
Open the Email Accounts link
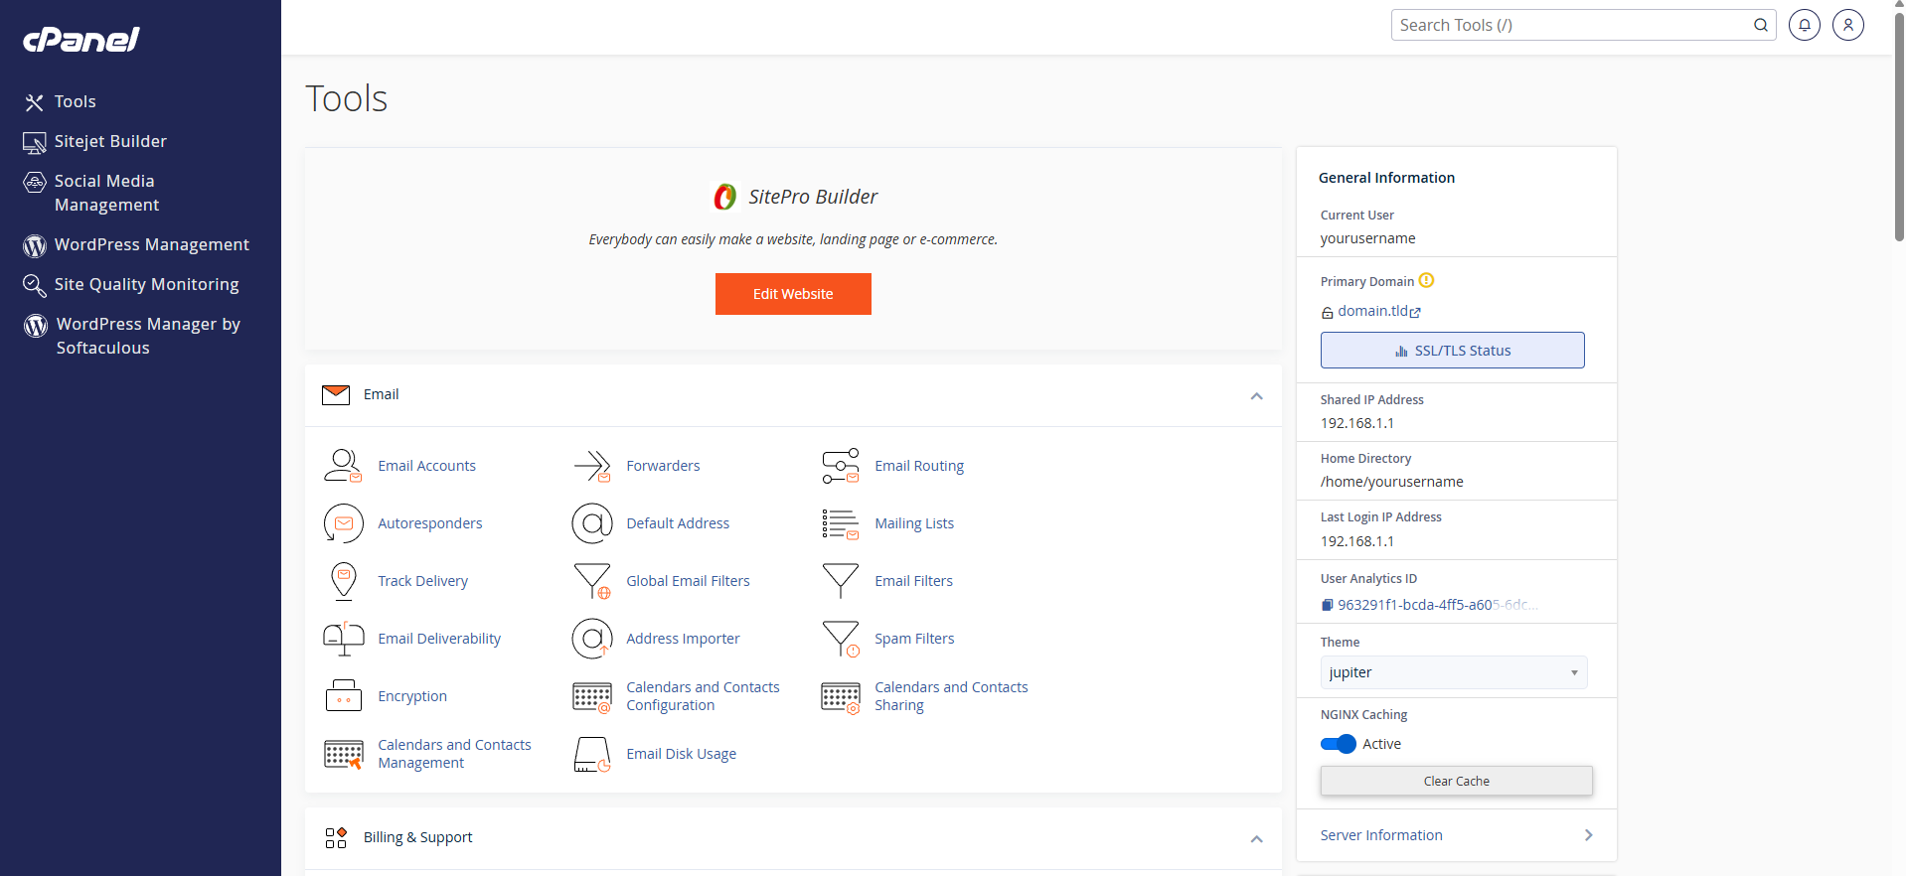(x=426, y=466)
